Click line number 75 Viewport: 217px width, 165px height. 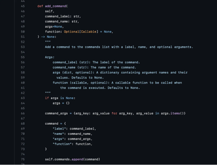click(23, 159)
